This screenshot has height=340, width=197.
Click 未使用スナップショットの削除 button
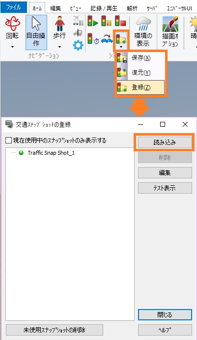click(x=54, y=330)
